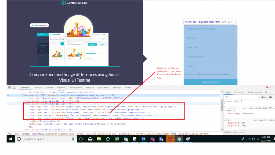Launch Excel from the taskbar
The width and height of the screenshot is (275, 155).
coord(117,139)
